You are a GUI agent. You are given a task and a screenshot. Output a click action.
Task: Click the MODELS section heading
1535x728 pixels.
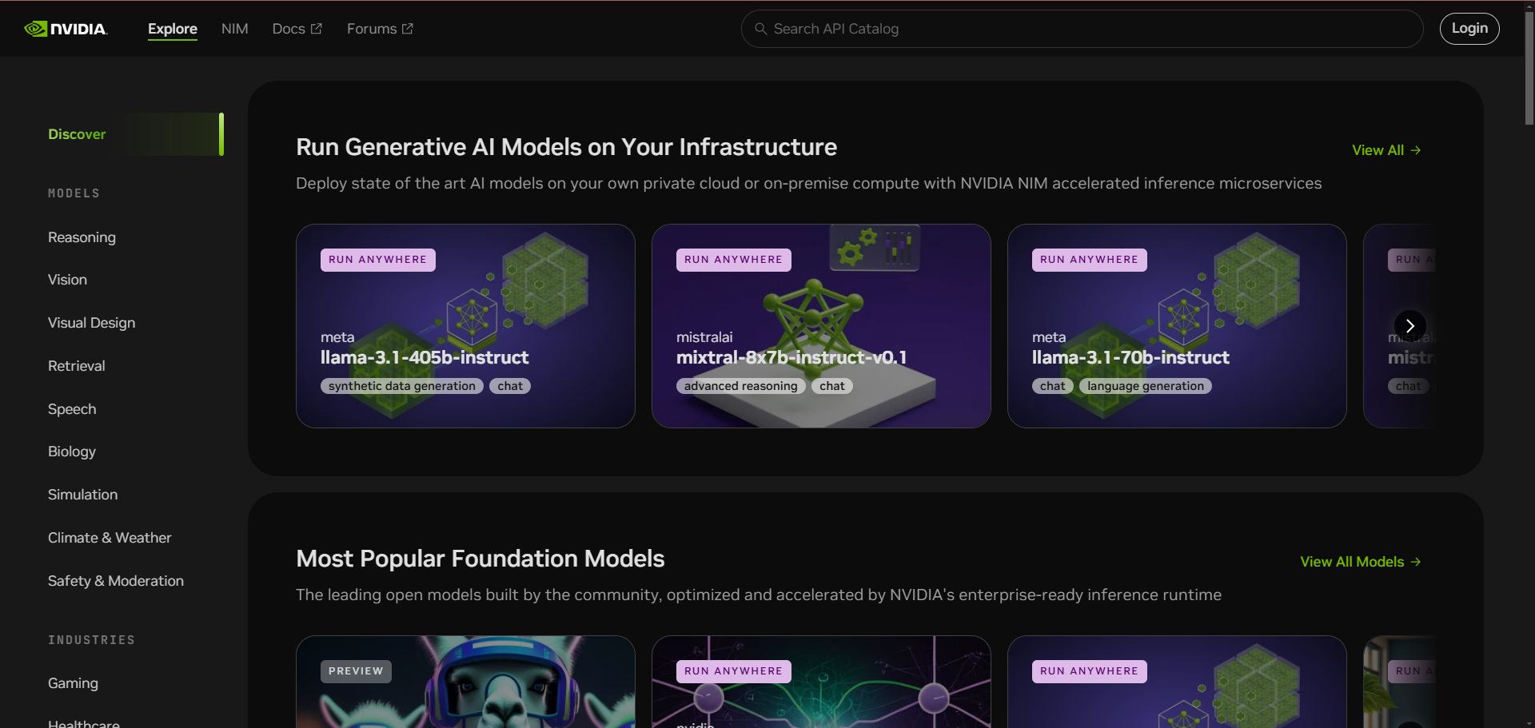(x=74, y=193)
